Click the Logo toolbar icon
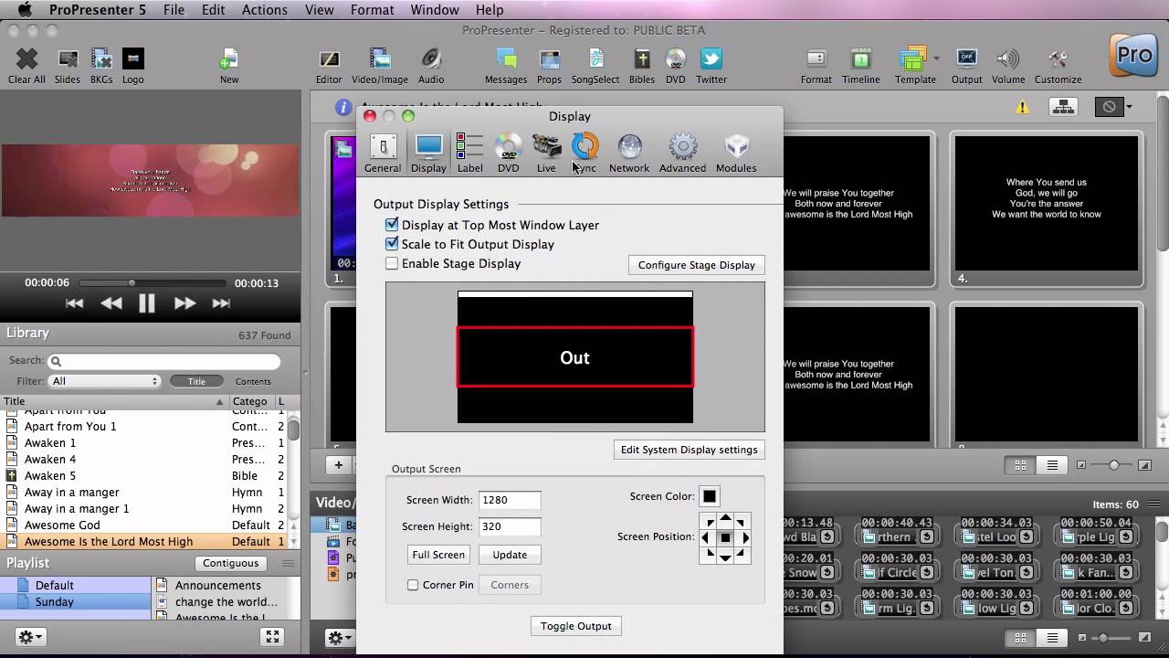This screenshot has height=658, width=1169. tap(132, 66)
